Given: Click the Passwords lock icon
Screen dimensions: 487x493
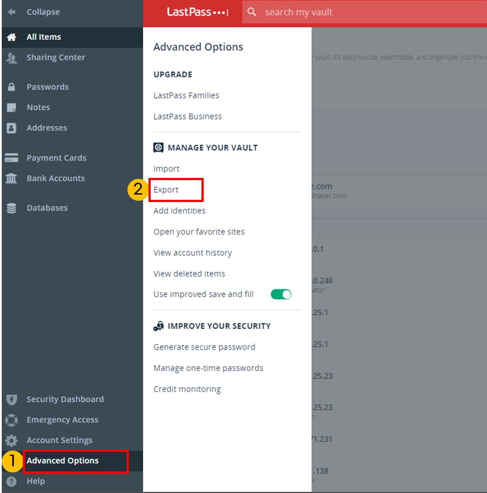Looking at the screenshot, I should coord(11,87).
